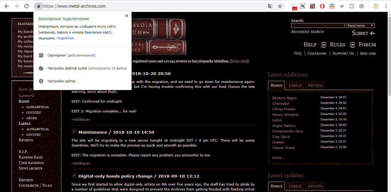Open band Angra Mainyu
The height and width of the screenshot is (192, 391).
284,126
